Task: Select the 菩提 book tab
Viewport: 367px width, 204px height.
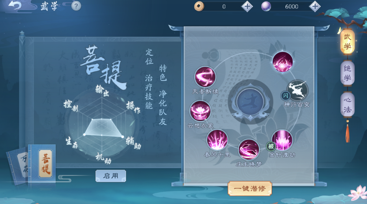Action: pyautogui.click(x=45, y=163)
